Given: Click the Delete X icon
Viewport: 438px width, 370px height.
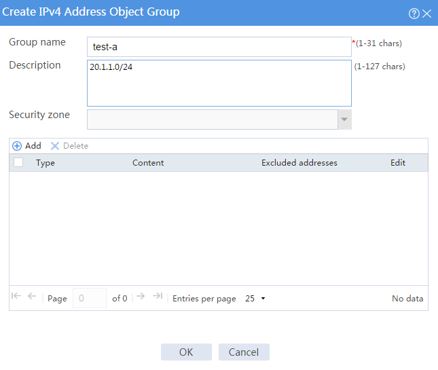Looking at the screenshot, I should coord(55,146).
